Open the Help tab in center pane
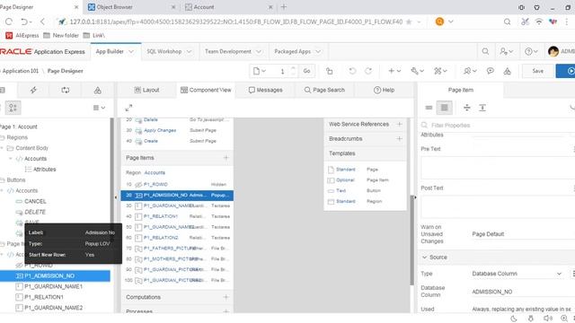The height and width of the screenshot is (323, 575). pos(384,90)
